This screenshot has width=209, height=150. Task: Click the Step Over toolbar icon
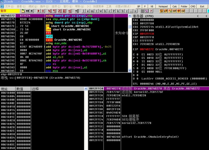click(54, 11)
